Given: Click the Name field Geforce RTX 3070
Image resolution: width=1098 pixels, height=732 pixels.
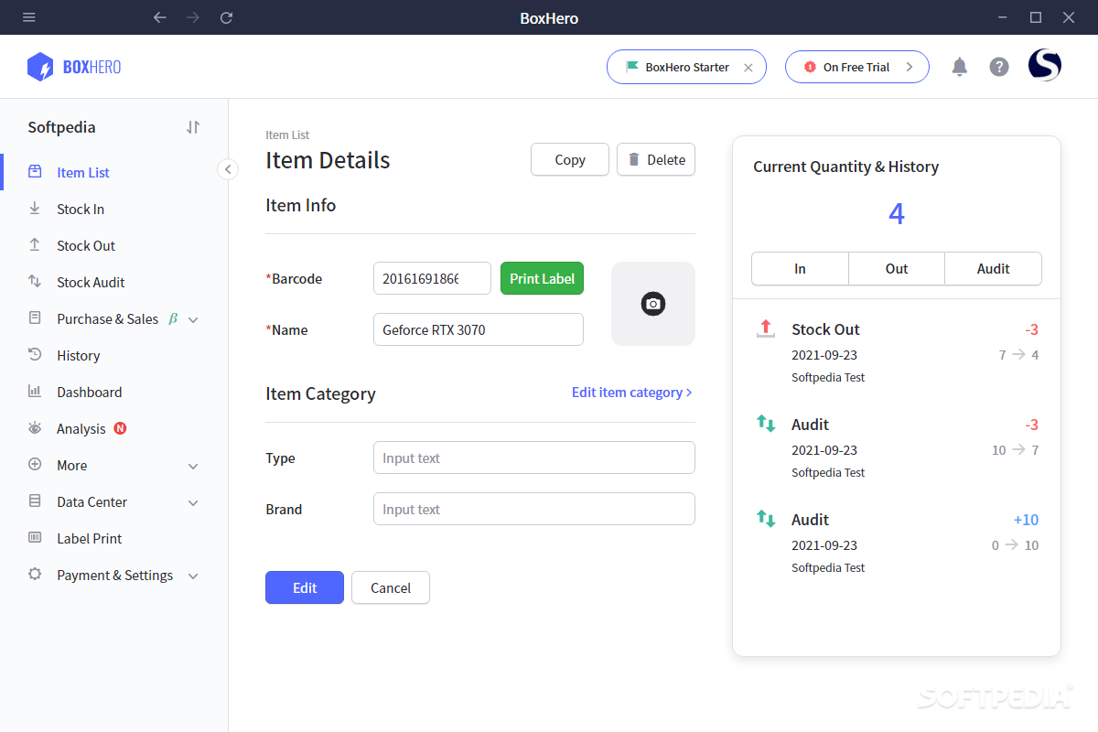Looking at the screenshot, I should click(x=479, y=329).
